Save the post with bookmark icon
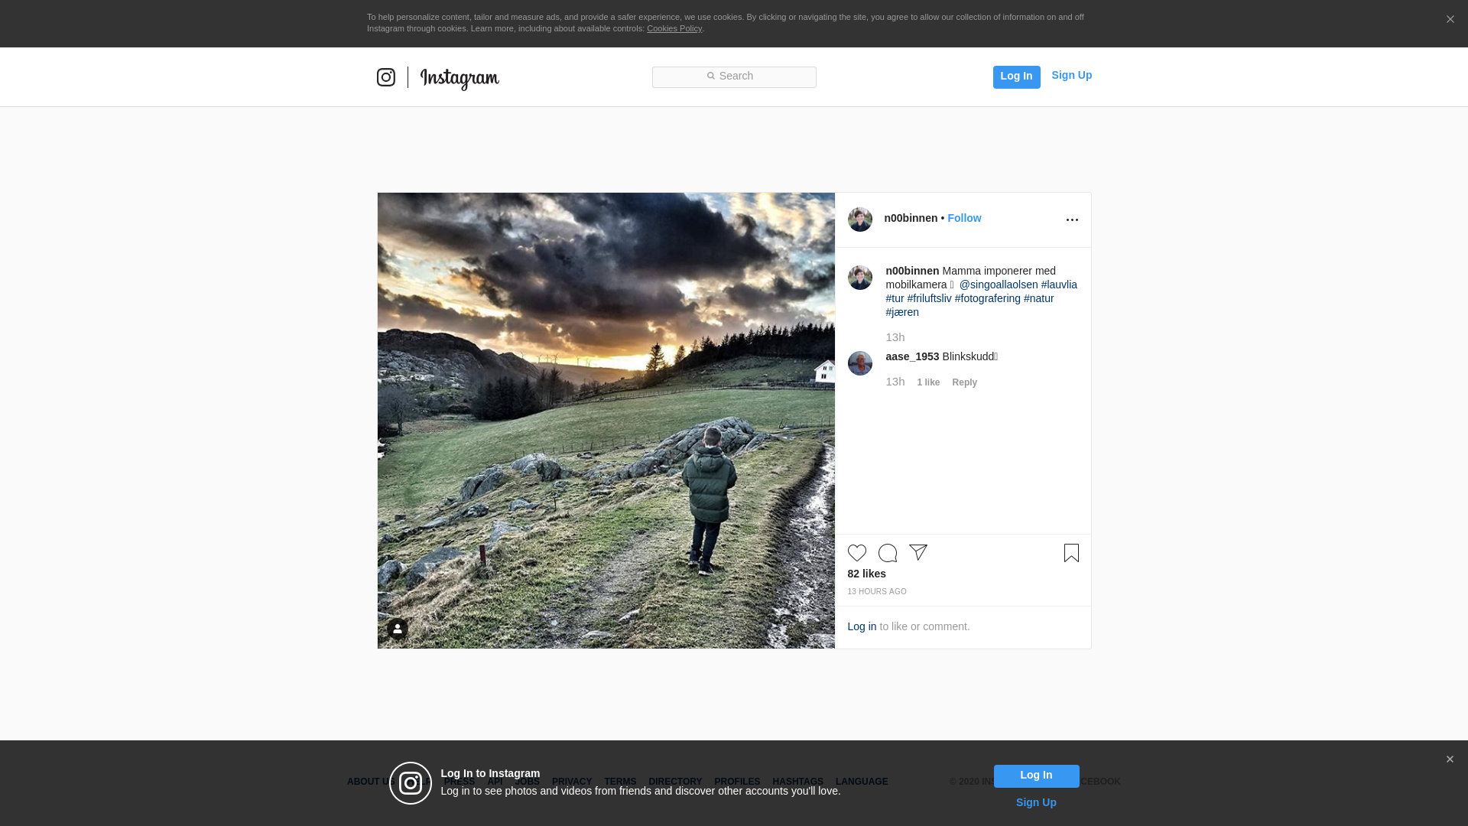The width and height of the screenshot is (1468, 826). point(1071,553)
